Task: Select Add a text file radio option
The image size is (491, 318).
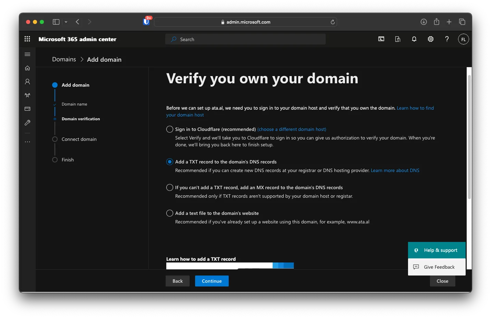Action: 170,213
